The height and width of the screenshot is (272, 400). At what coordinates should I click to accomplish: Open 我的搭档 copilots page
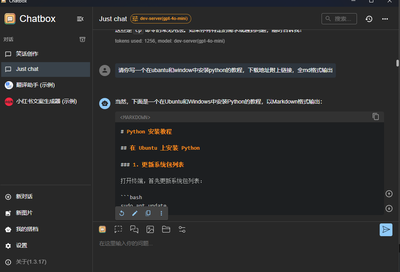46,229
